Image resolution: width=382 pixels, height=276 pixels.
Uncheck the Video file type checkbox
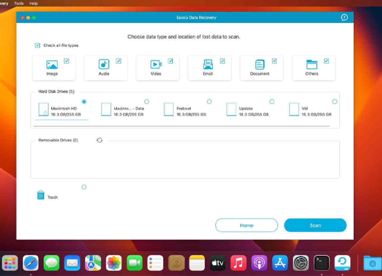[x=170, y=61]
